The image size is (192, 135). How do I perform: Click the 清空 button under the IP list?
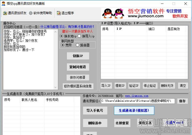coord(183,85)
